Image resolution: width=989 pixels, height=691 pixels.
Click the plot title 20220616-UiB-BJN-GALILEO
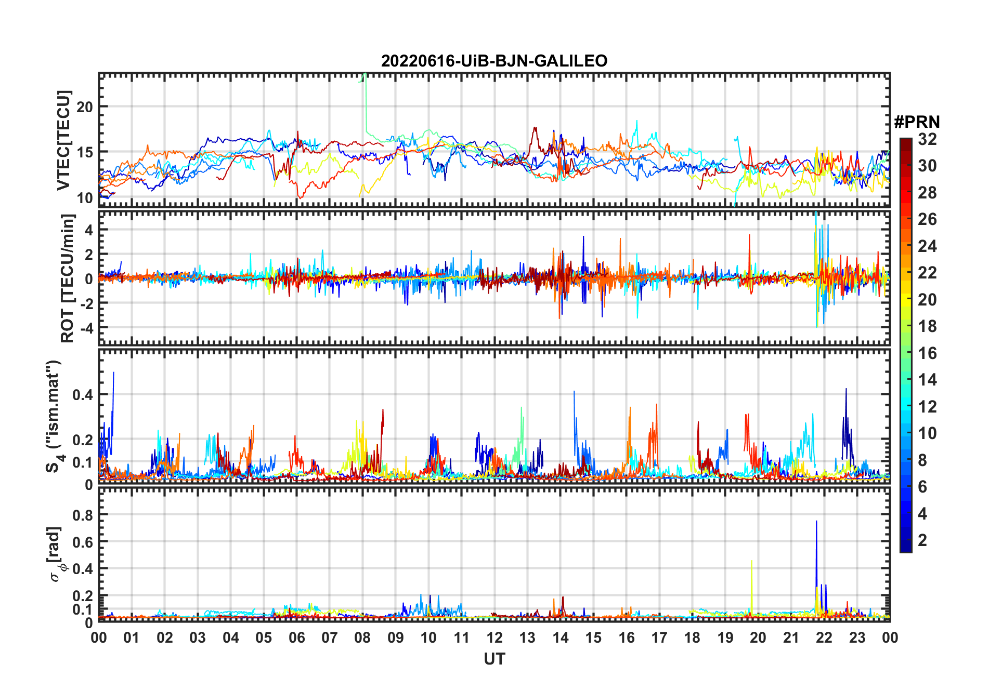(494, 61)
